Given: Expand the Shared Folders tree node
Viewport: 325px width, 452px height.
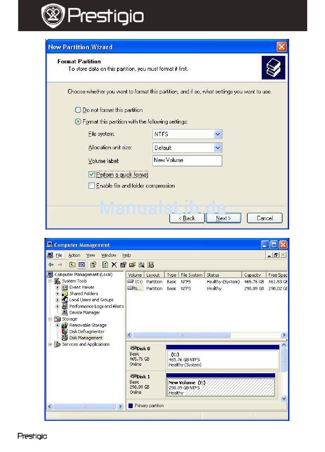Looking at the screenshot, I should (57, 293).
